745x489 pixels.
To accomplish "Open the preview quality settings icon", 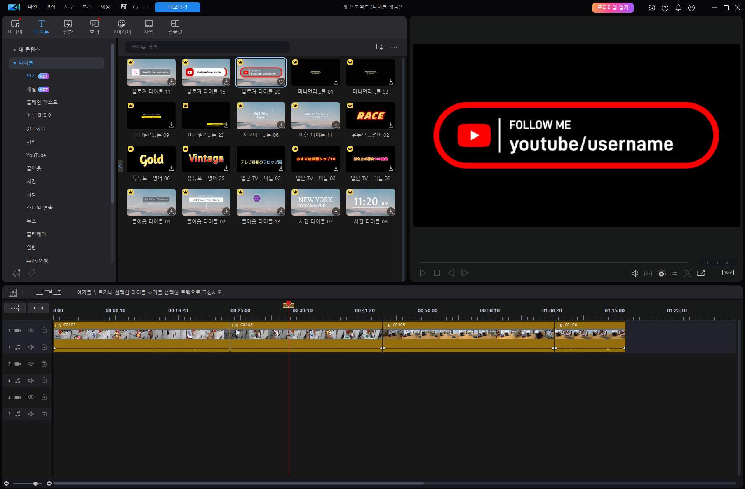I will tap(661, 273).
